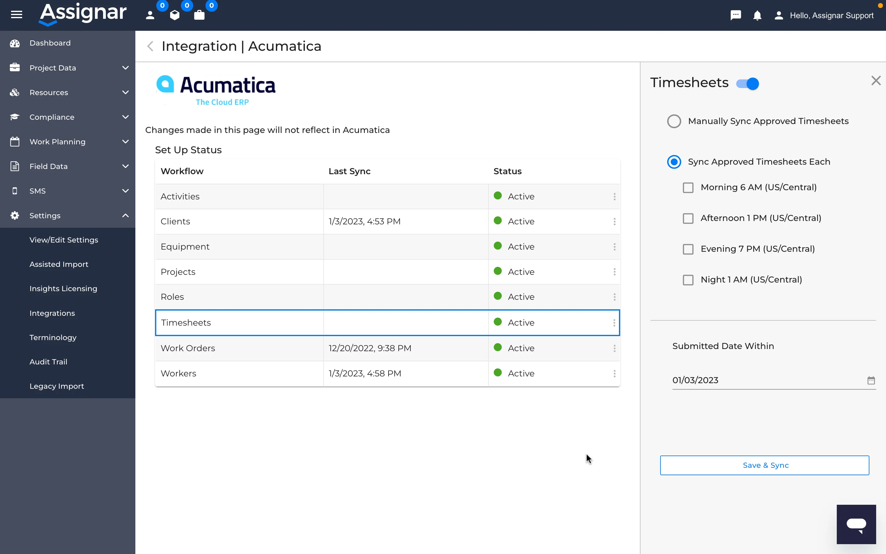The image size is (886, 554).
Task: Check Night 1 AM (US/Central)
Action: (x=688, y=280)
